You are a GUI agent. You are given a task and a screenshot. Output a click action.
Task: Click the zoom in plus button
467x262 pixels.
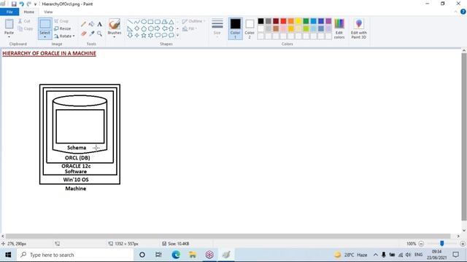[463, 244]
